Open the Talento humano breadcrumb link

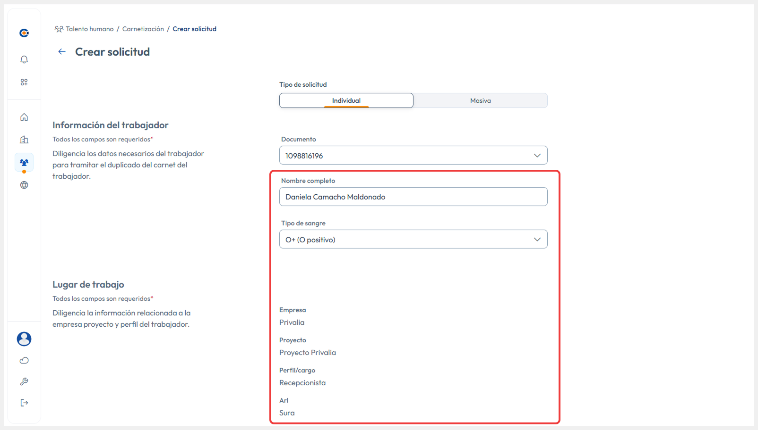pos(89,29)
